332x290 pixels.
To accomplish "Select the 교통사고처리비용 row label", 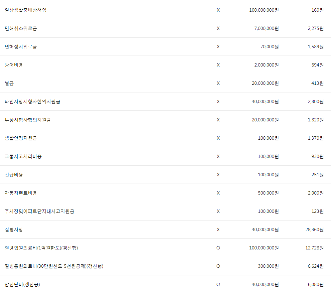I will pos(23,156).
